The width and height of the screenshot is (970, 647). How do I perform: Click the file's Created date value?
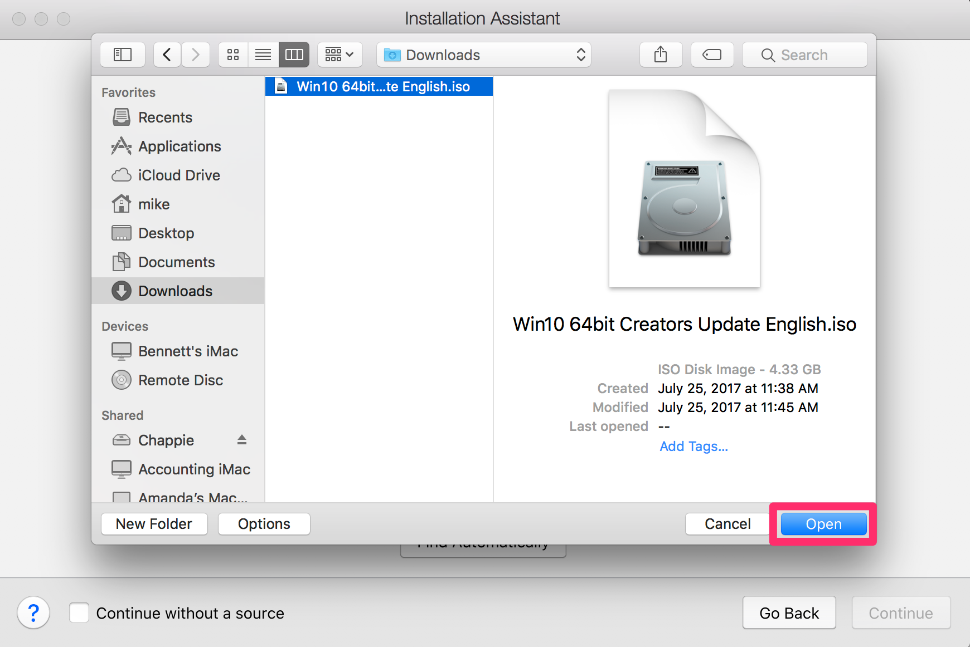[x=738, y=389]
